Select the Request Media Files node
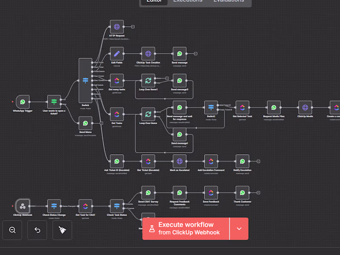340x255 pixels. [274, 108]
